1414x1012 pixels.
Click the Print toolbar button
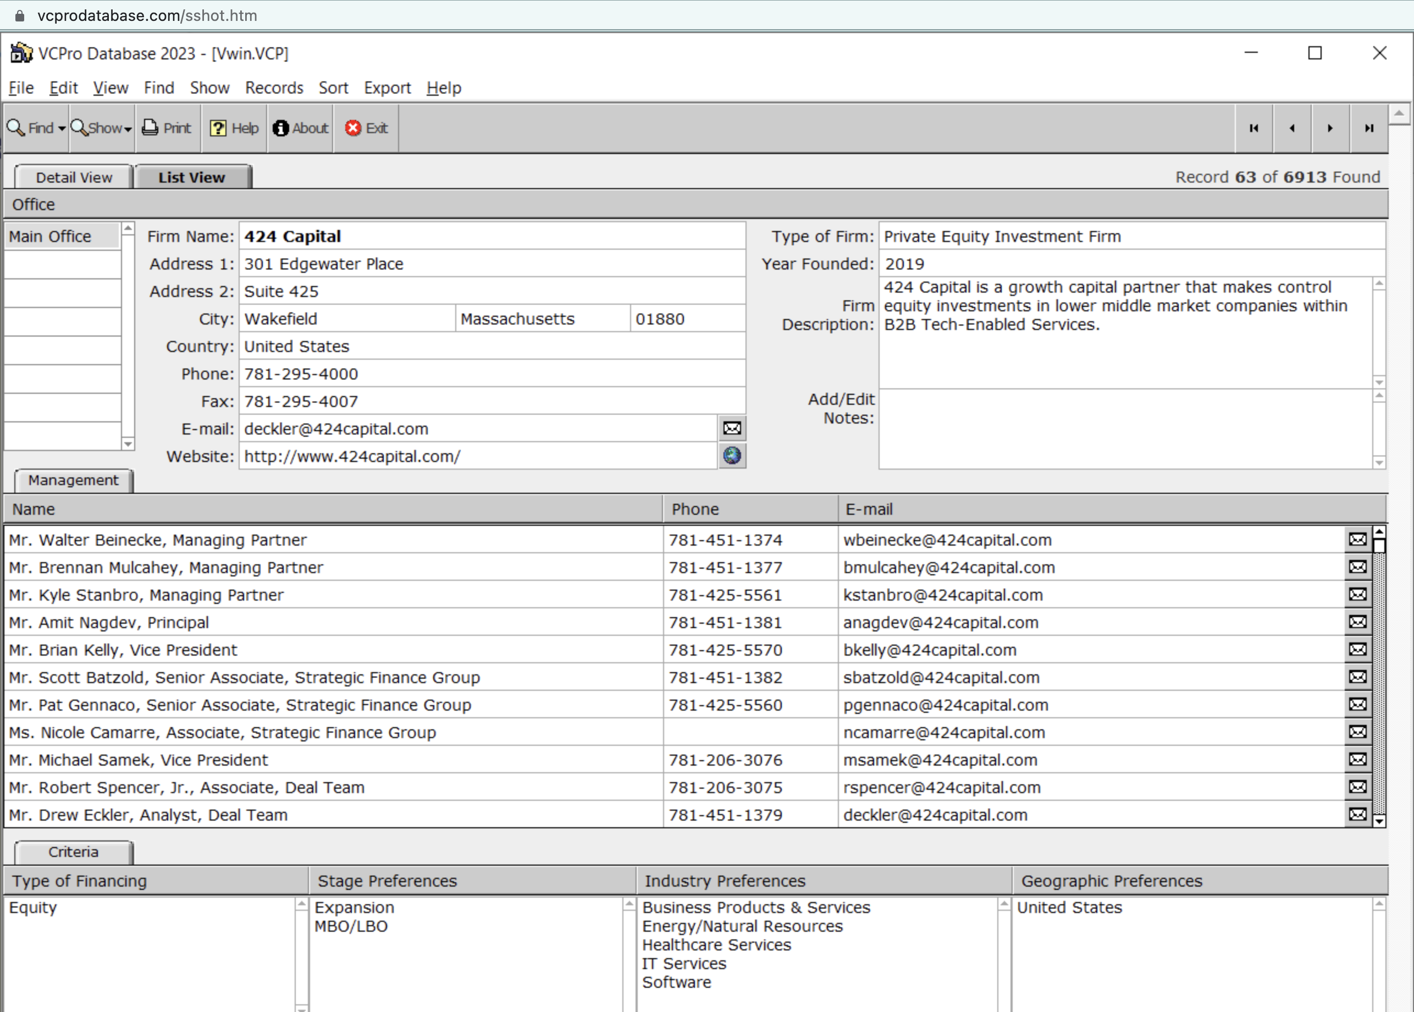(167, 128)
